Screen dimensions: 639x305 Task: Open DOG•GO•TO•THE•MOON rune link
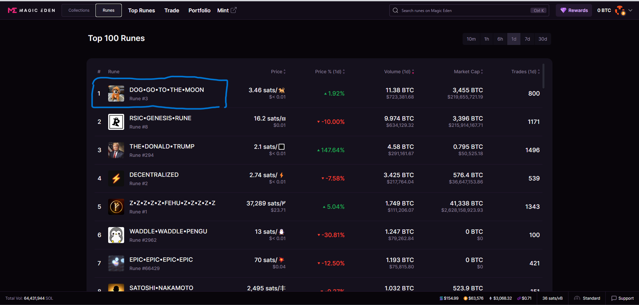(167, 90)
